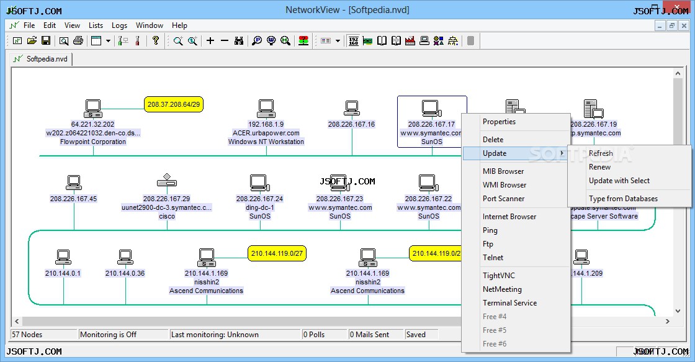Click the scroll-down arrow of the vertical scrollbar
The width and height of the screenshot is (695, 362).
point(678,311)
